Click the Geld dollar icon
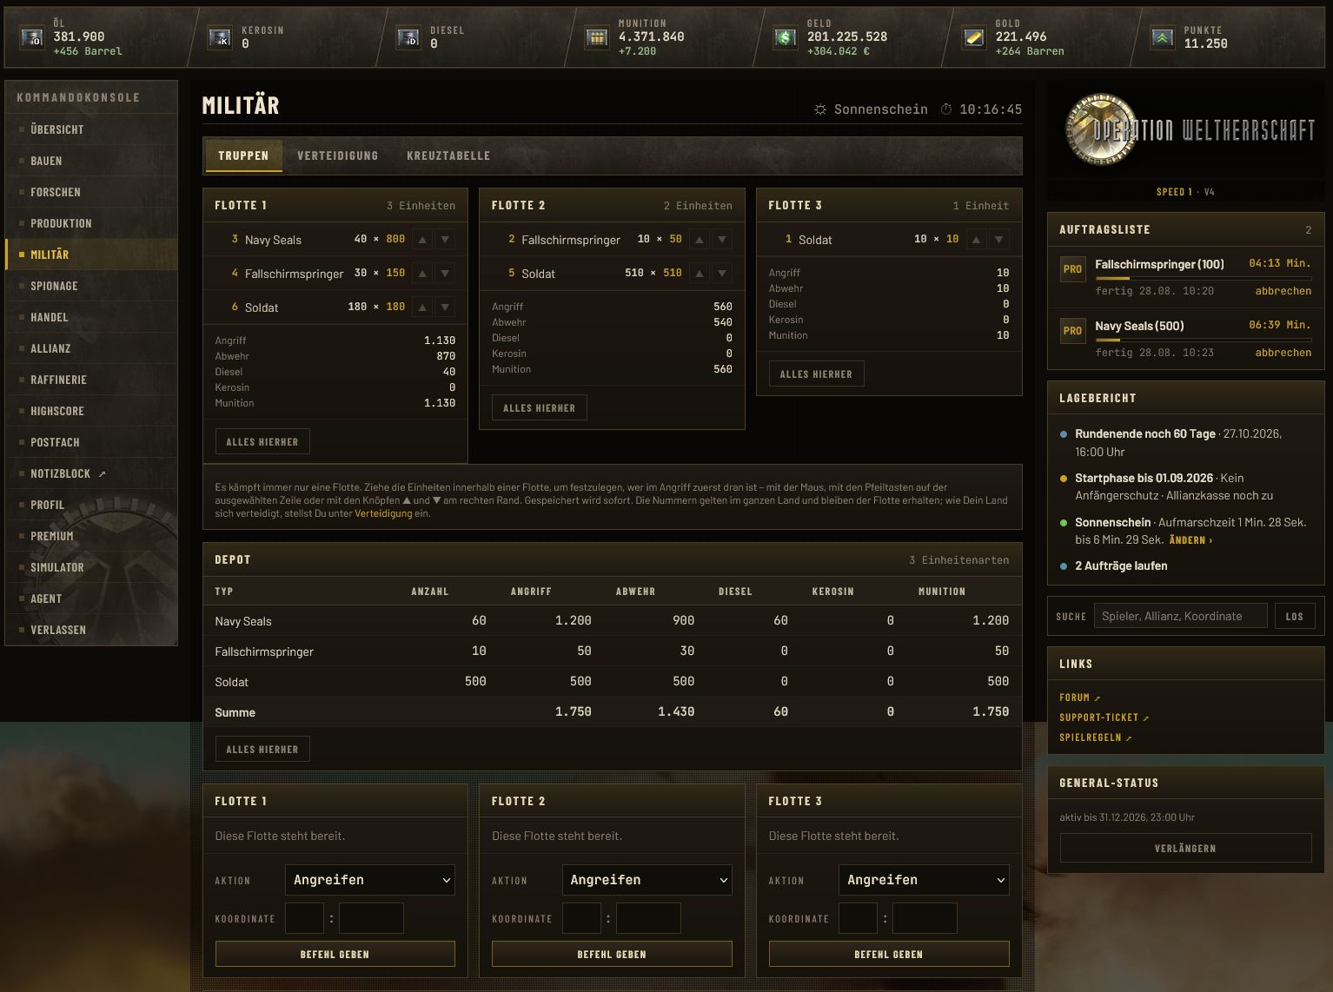Viewport: 1333px width, 992px height. click(x=786, y=37)
